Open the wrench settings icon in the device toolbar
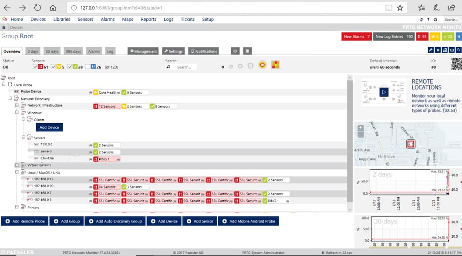This screenshot has height=256, width=462. pyautogui.click(x=431, y=50)
